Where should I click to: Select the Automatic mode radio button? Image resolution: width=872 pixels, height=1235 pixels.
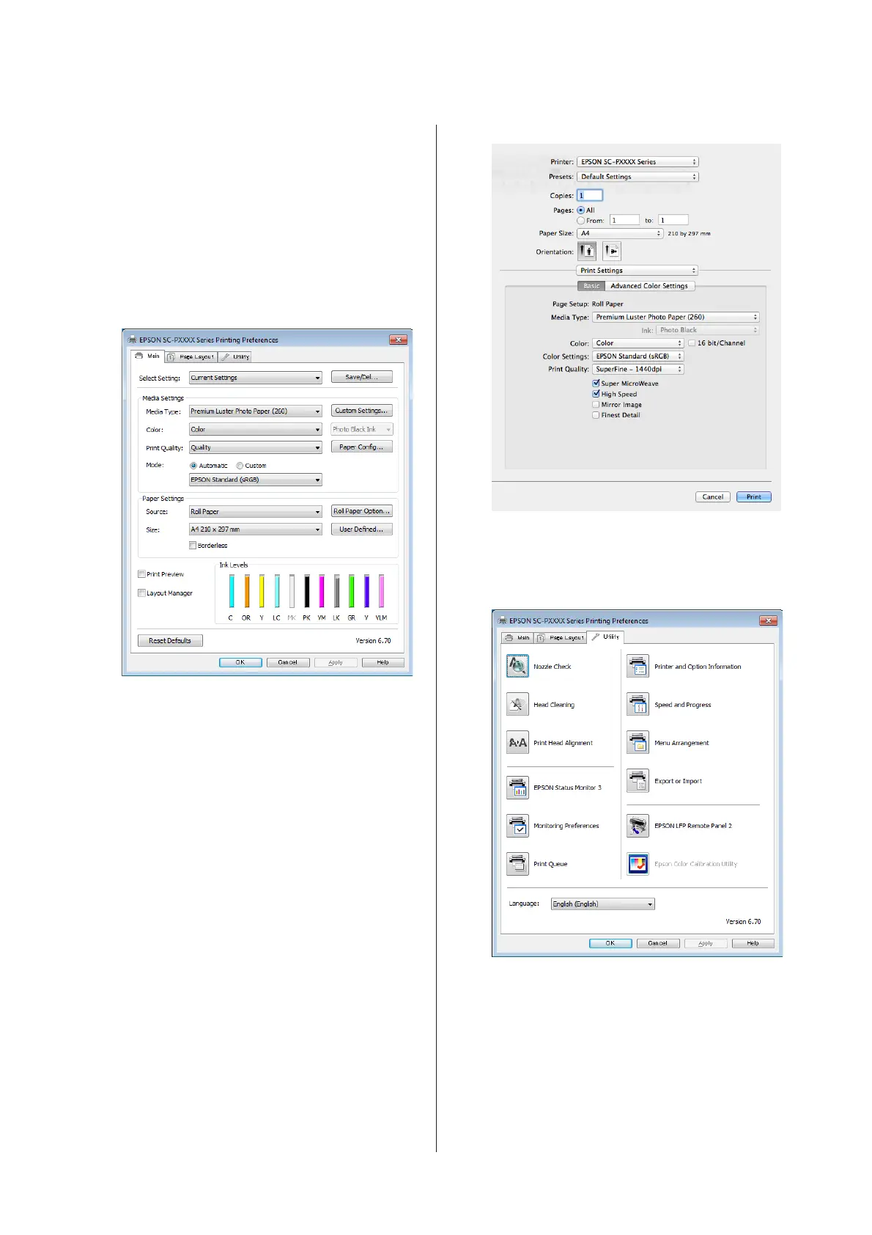(193, 466)
